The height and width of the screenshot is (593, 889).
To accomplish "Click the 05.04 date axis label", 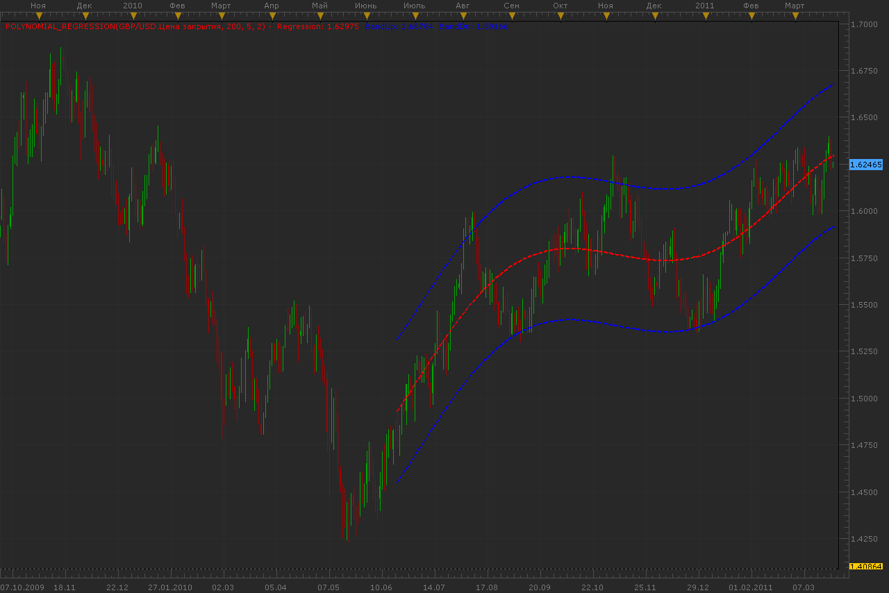I will (276, 587).
